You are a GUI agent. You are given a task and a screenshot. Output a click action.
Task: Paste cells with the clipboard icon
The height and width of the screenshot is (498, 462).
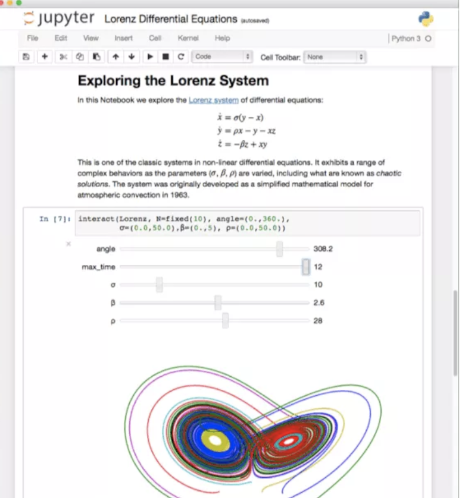[x=96, y=57]
